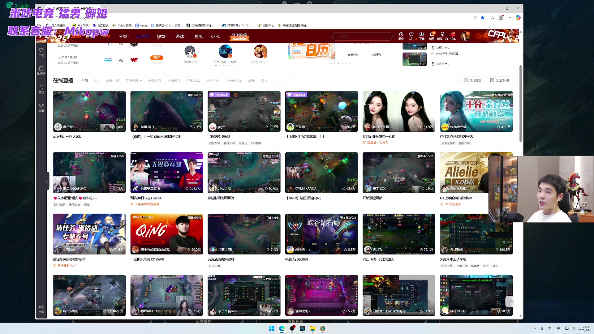Open 赛事 trophy in the left sidebar
The height and width of the screenshot is (334, 594).
41,108
